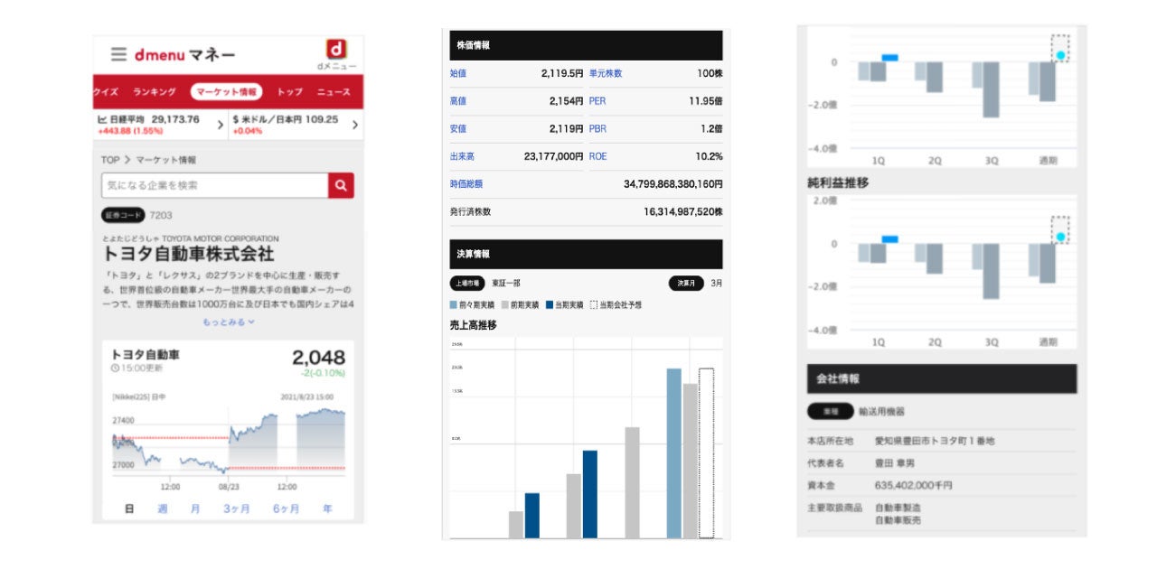Focus the 気になる企業を検索 search field

click(x=215, y=185)
